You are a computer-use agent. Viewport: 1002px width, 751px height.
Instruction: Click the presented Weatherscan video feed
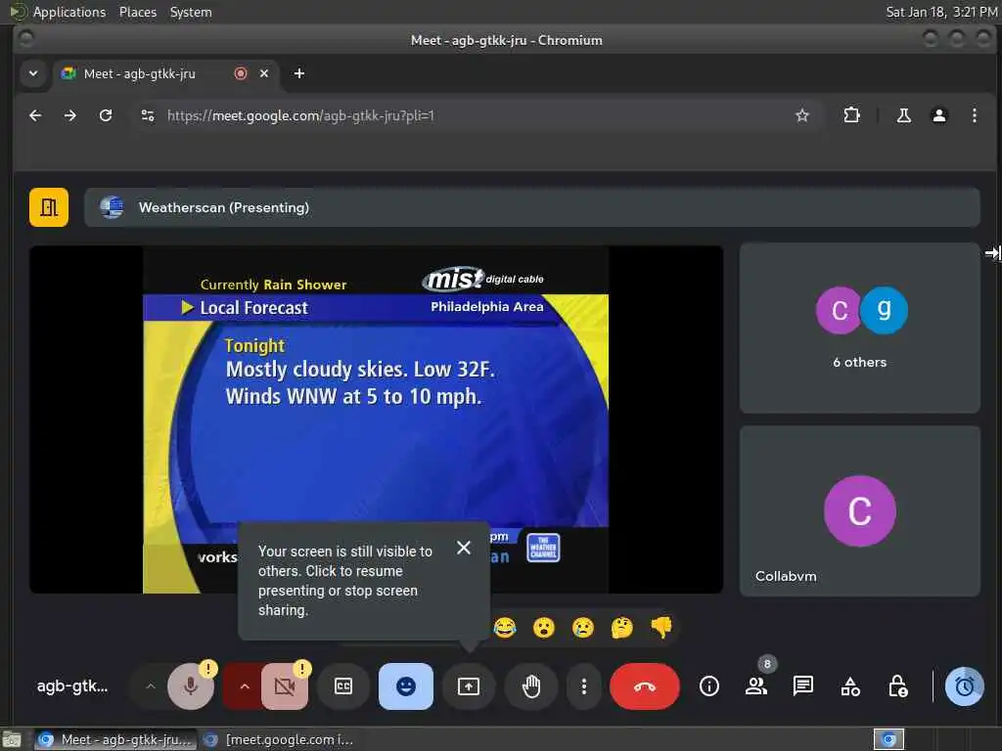(x=376, y=420)
